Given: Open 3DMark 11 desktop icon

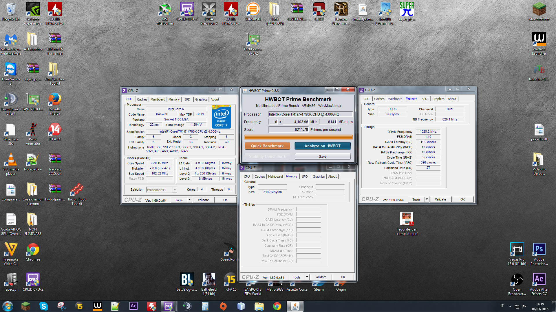Looking at the screenshot, I should click(253, 12).
